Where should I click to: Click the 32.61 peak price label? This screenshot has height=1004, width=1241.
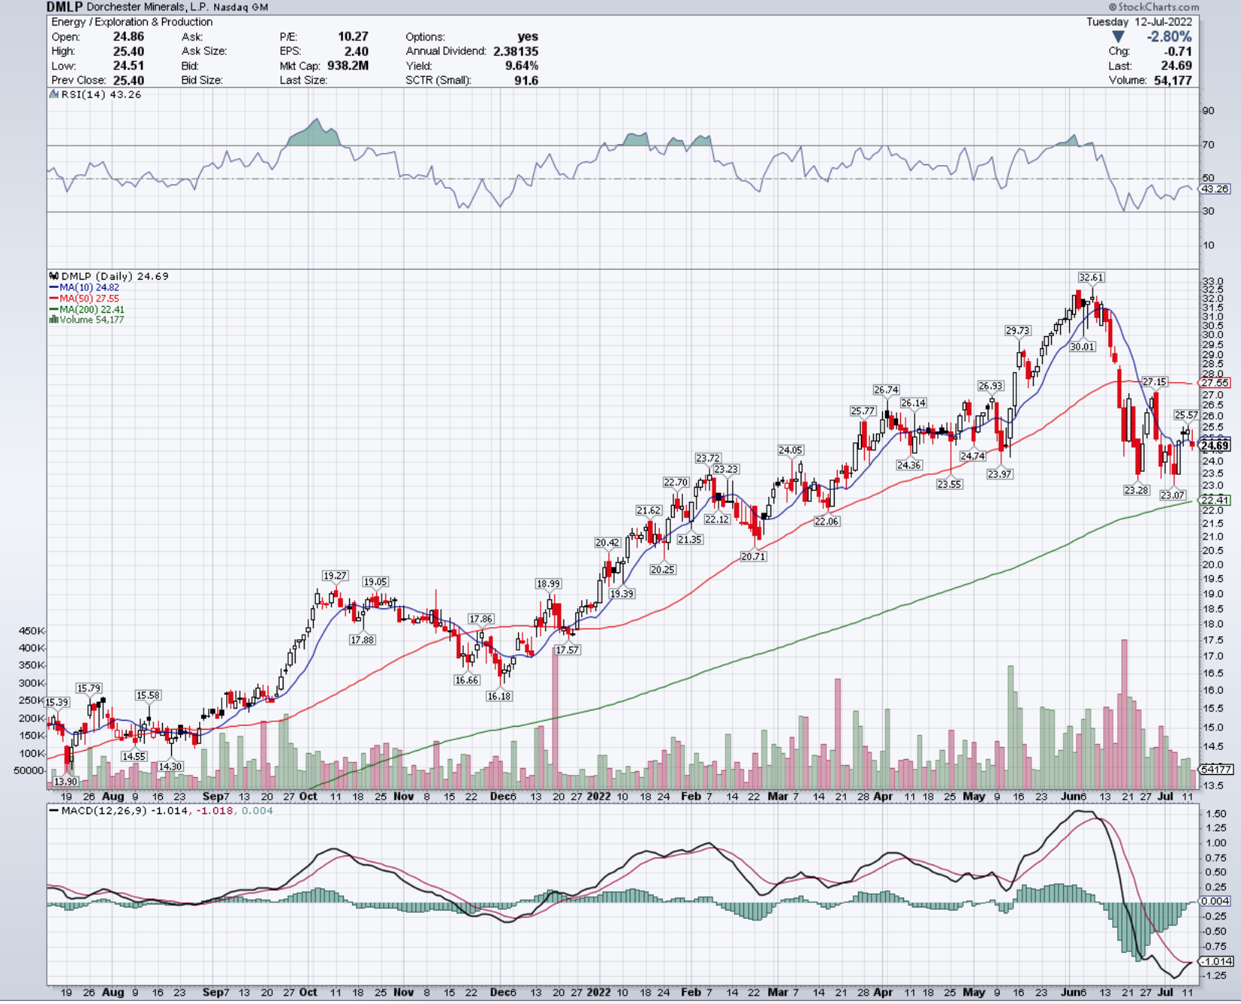pos(1091,277)
